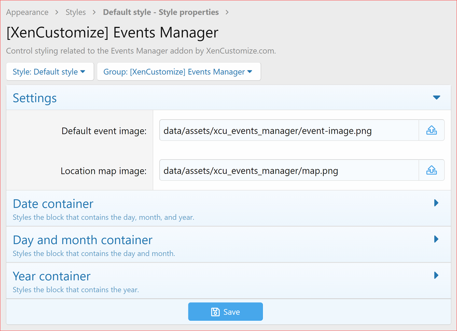Expand the Day and month container arrow
The image size is (457, 331).
(x=436, y=239)
